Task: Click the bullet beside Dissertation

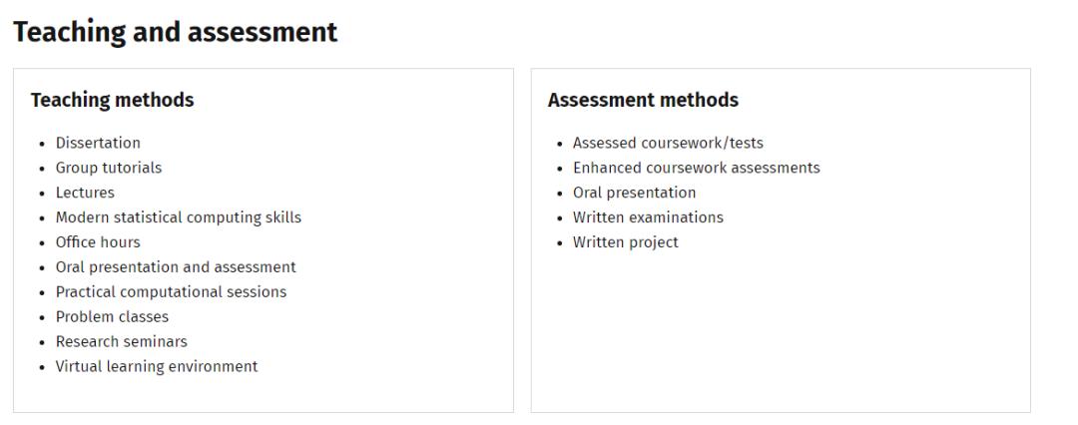Action: pos(42,144)
